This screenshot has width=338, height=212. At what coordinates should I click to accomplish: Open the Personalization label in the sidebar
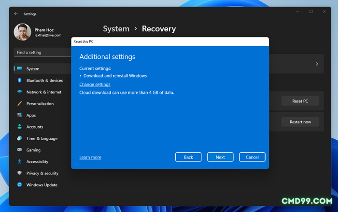pos(40,104)
